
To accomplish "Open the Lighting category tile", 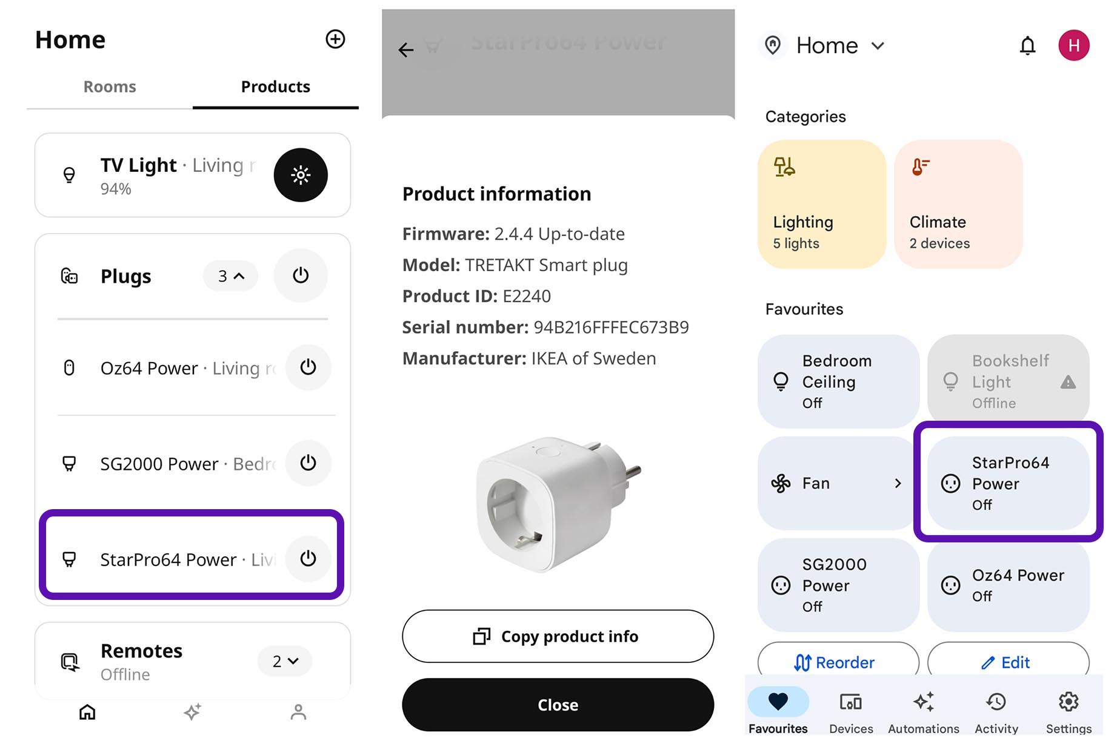I will pyautogui.click(x=821, y=205).
